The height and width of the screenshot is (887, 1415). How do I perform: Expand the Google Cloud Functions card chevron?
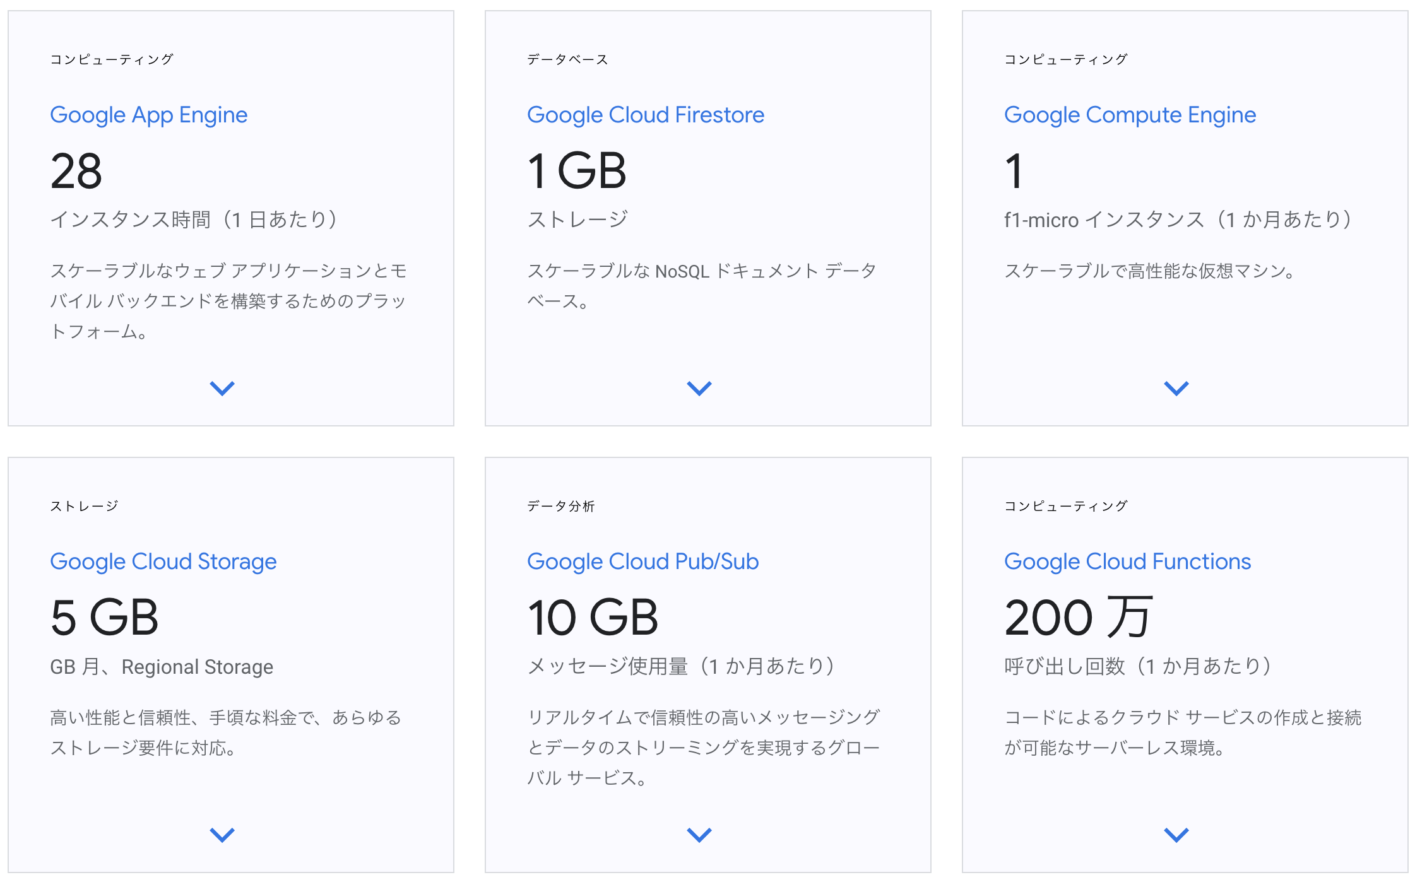coord(1176,835)
